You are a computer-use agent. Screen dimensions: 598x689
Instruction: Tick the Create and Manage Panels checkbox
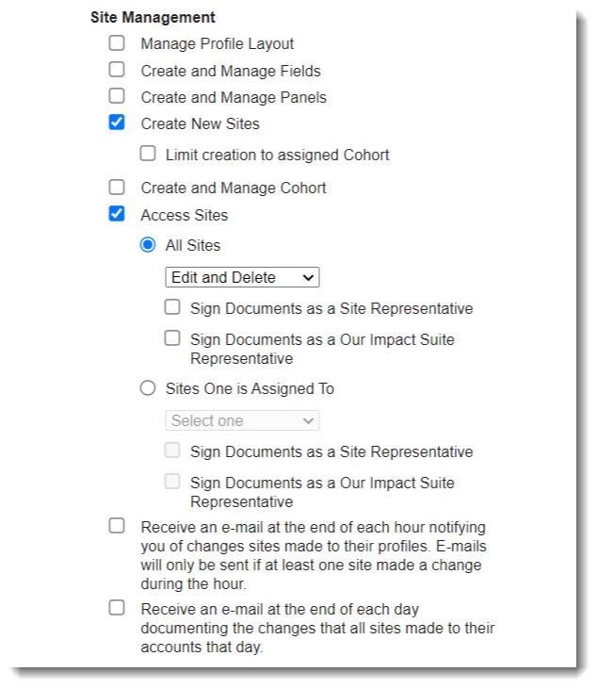pos(117,96)
